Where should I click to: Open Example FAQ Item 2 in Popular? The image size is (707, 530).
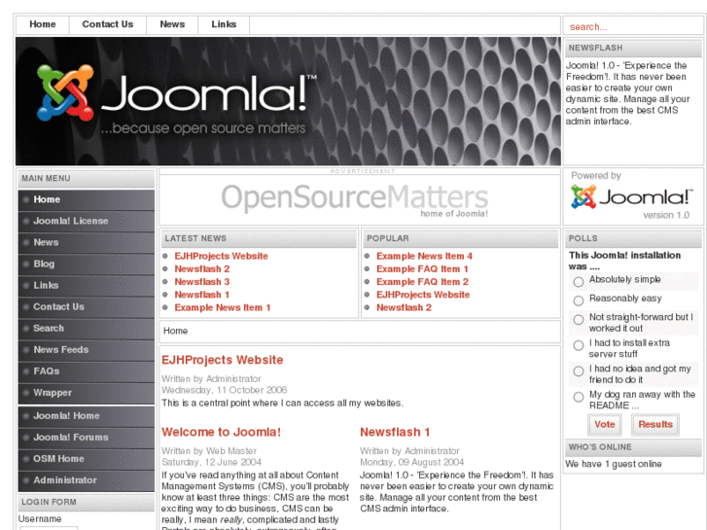point(422,282)
